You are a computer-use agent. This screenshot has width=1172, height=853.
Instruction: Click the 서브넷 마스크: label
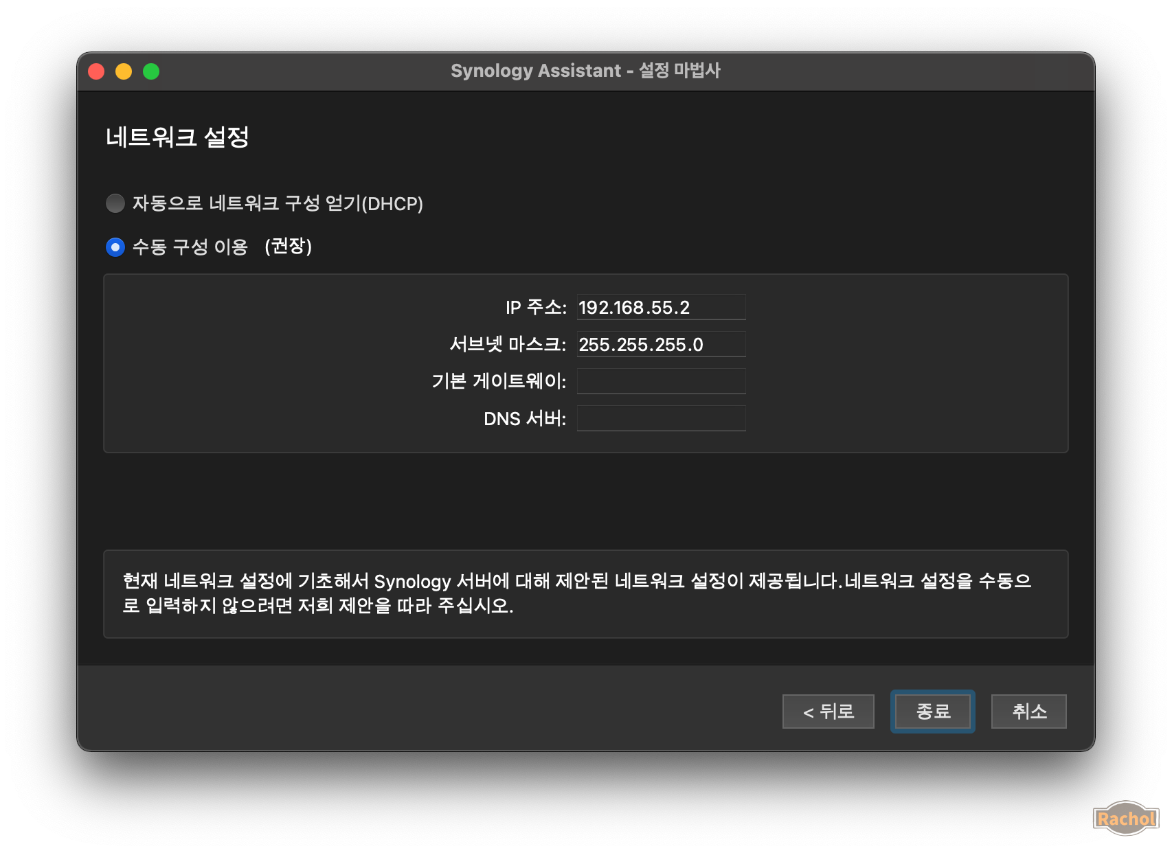[508, 344]
